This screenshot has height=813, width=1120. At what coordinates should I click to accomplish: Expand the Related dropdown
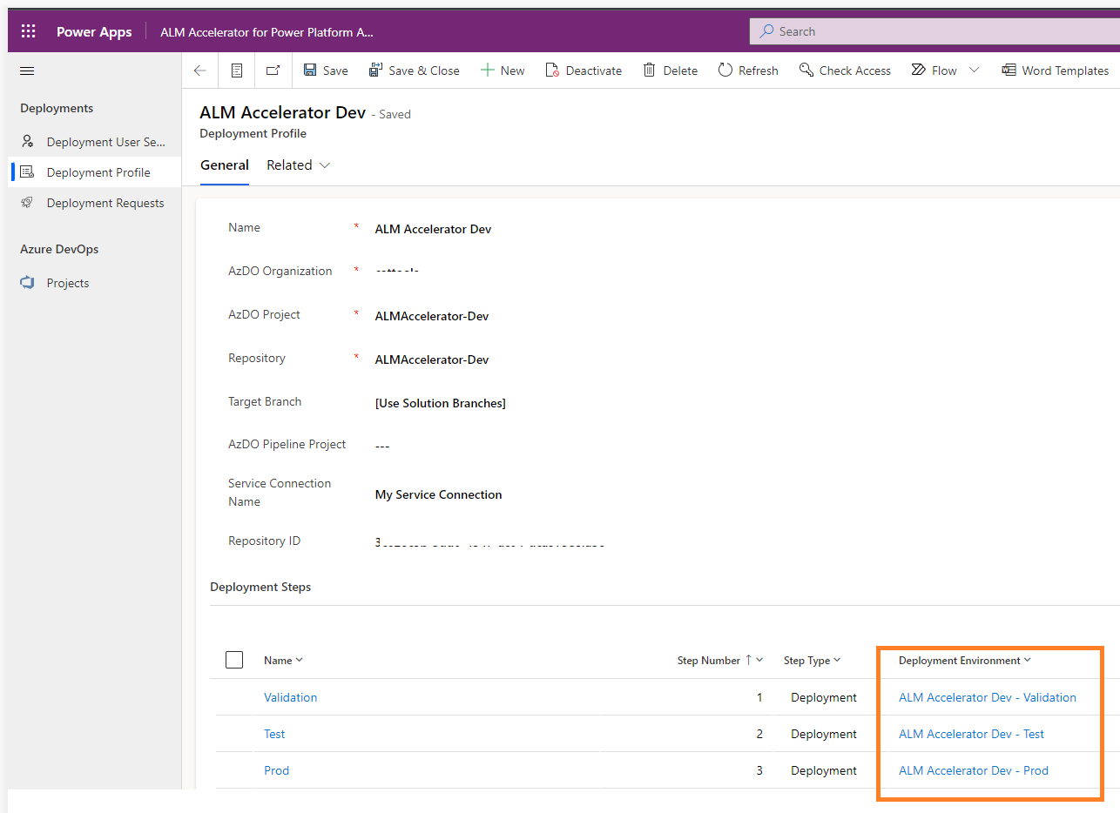(298, 165)
